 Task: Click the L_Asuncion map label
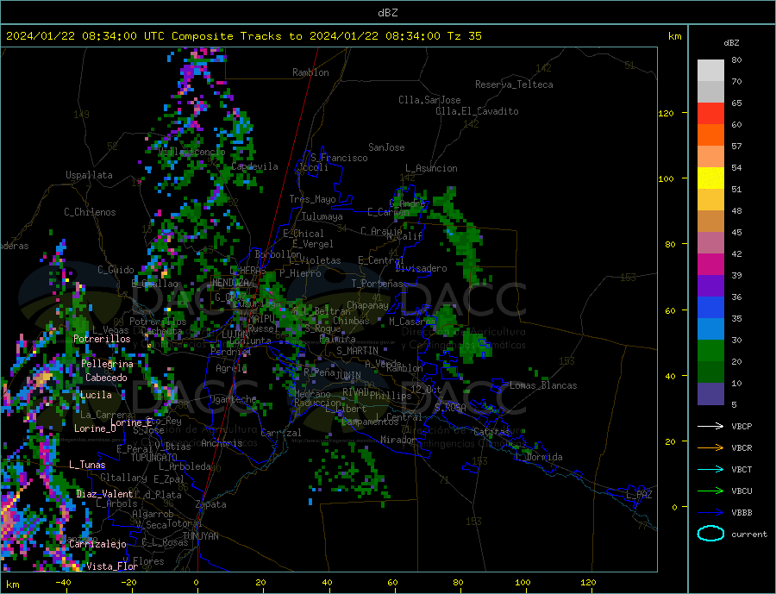(x=431, y=168)
